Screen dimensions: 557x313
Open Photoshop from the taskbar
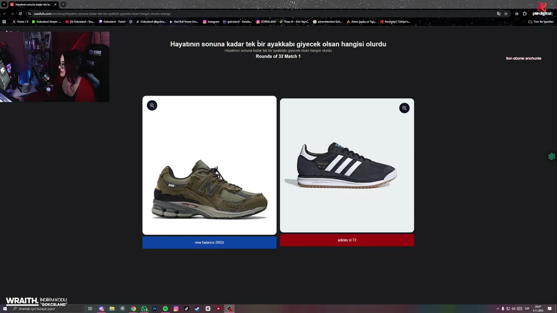point(154,309)
